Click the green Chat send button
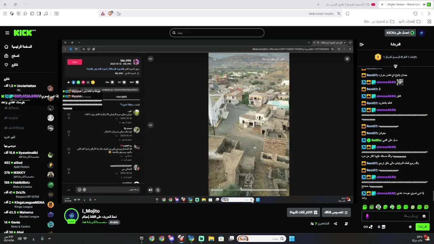 pyautogui.click(x=422, y=227)
